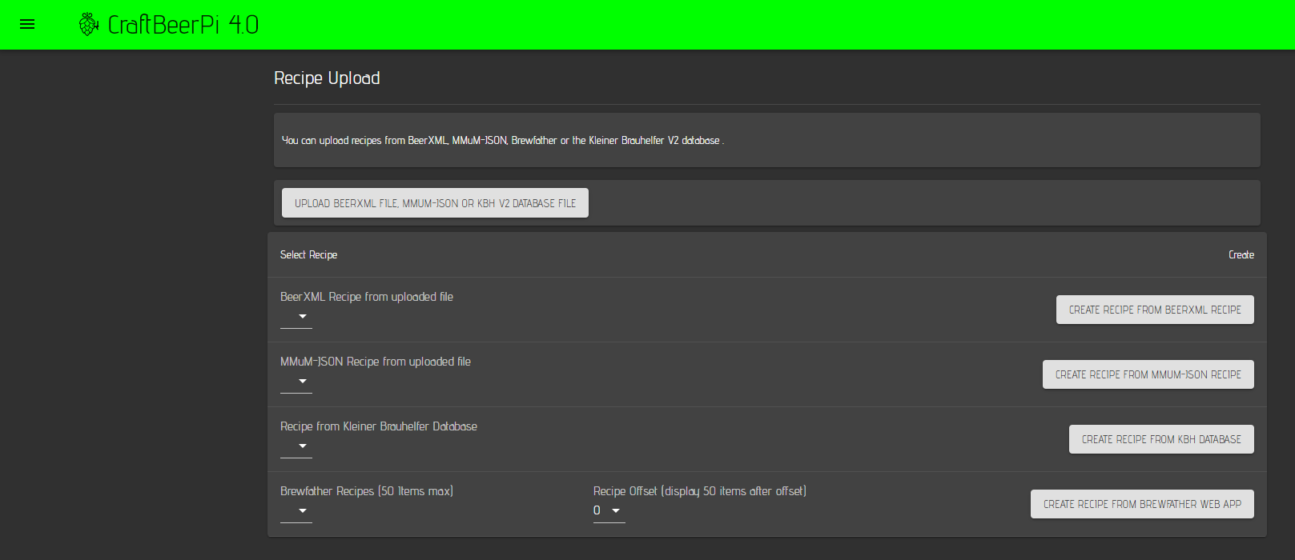
Task: Click the CraftBeerPi 4.0 title text
Action: (x=183, y=25)
